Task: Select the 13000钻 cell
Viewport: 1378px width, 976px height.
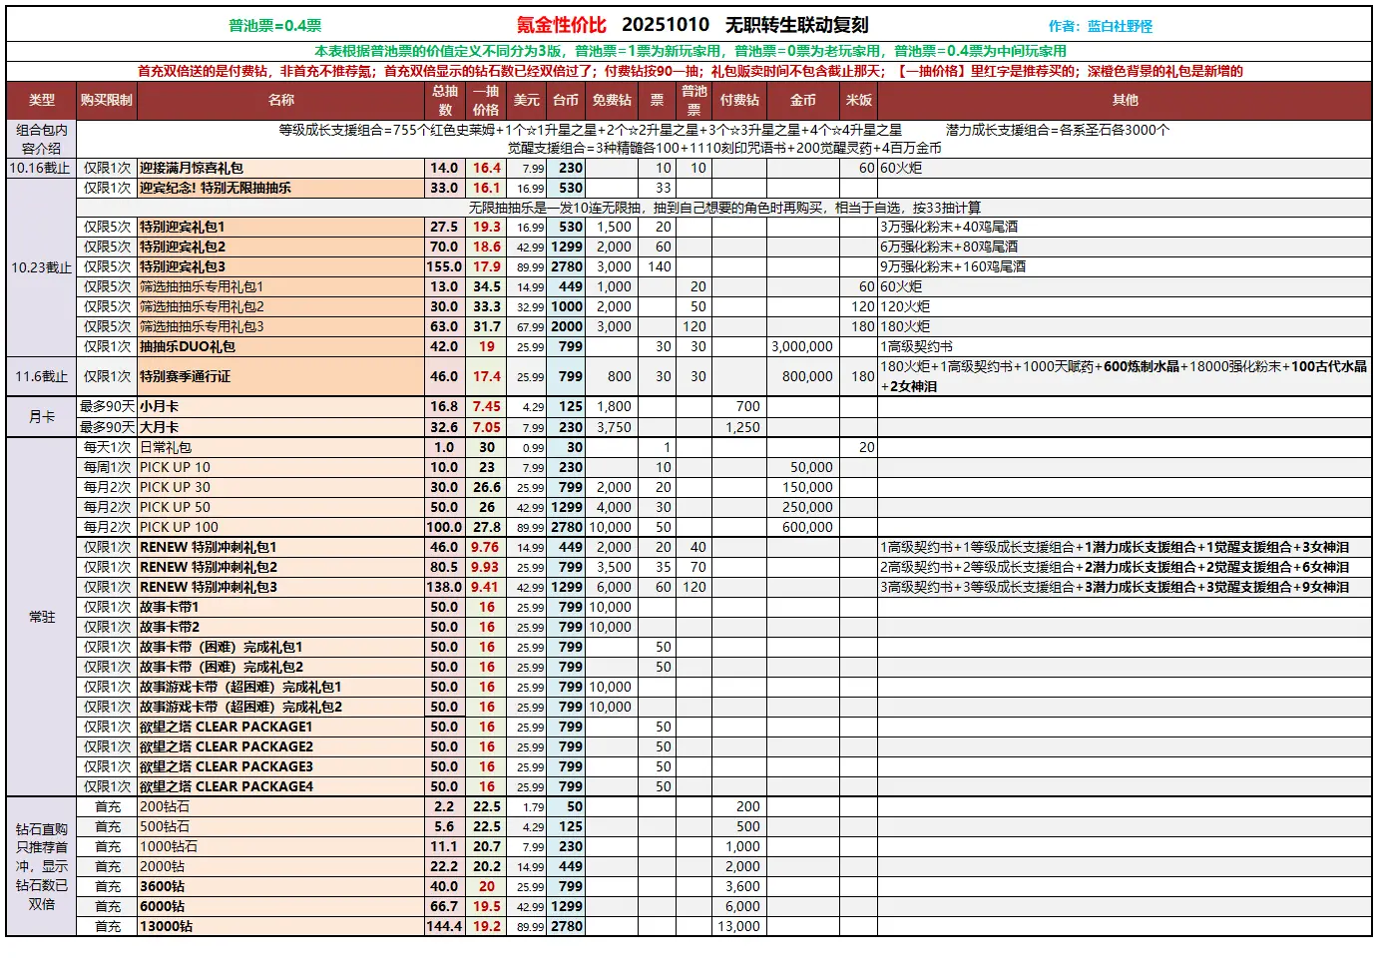Action: 166,926
